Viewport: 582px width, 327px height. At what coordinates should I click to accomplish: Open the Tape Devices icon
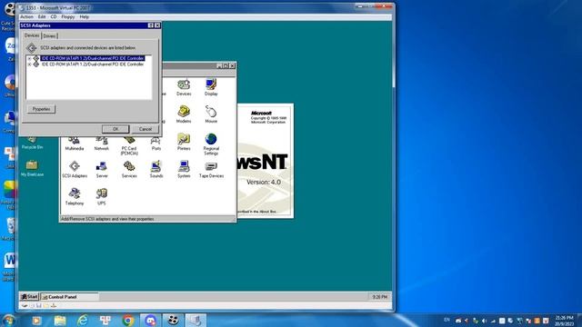point(211,170)
